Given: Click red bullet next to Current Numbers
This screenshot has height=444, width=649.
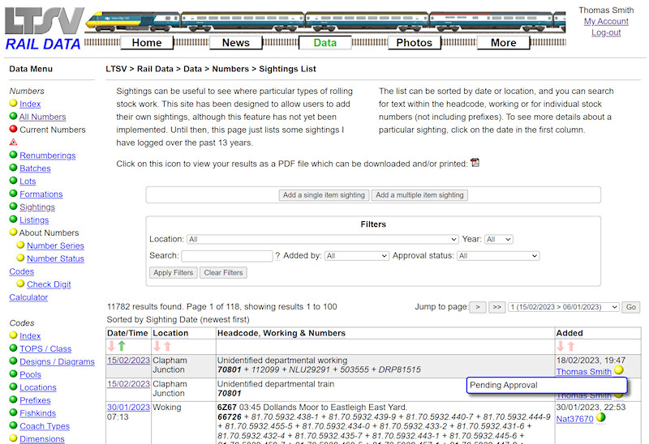Looking at the screenshot, I should click(13, 129).
